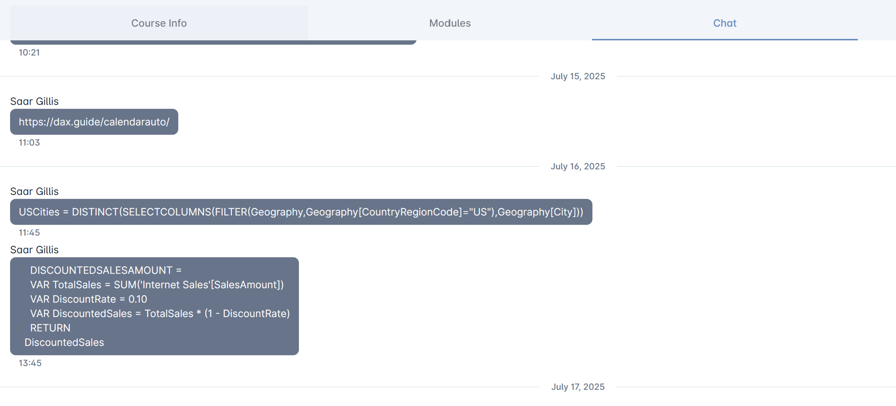Click the July 17, 2025 date separator
The image size is (896, 406).
[578, 387]
